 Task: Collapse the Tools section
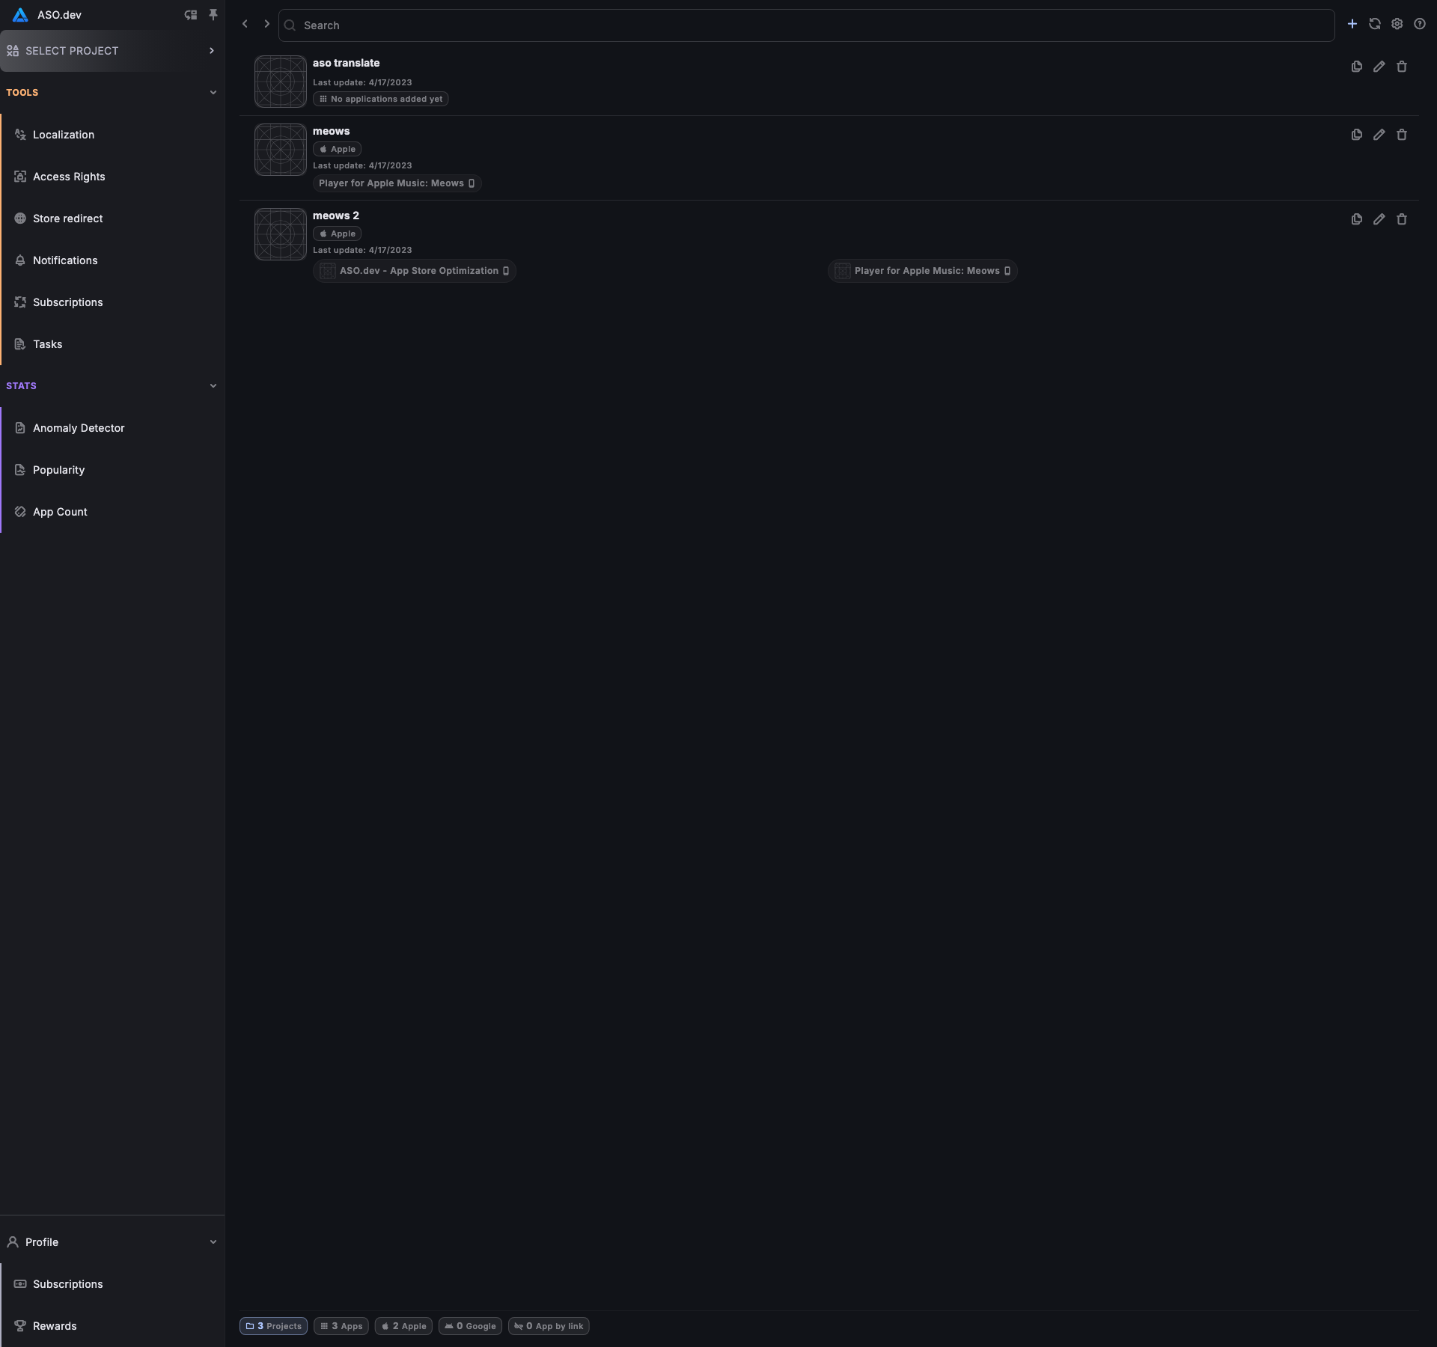click(x=213, y=93)
